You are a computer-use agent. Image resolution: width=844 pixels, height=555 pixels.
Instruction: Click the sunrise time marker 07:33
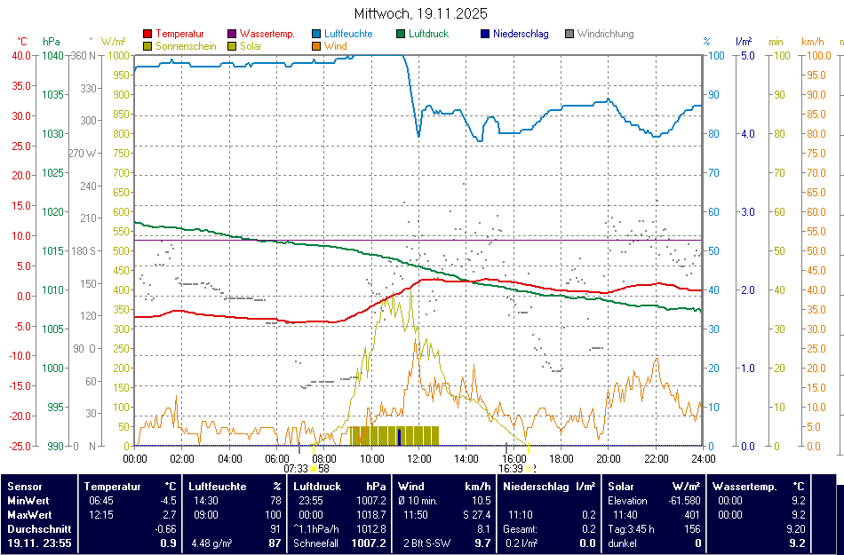click(296, 468)
